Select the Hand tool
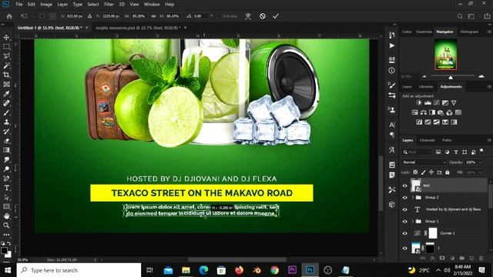Image resolution: width=493 pixels, height=277 pixels. pos(6,216)
